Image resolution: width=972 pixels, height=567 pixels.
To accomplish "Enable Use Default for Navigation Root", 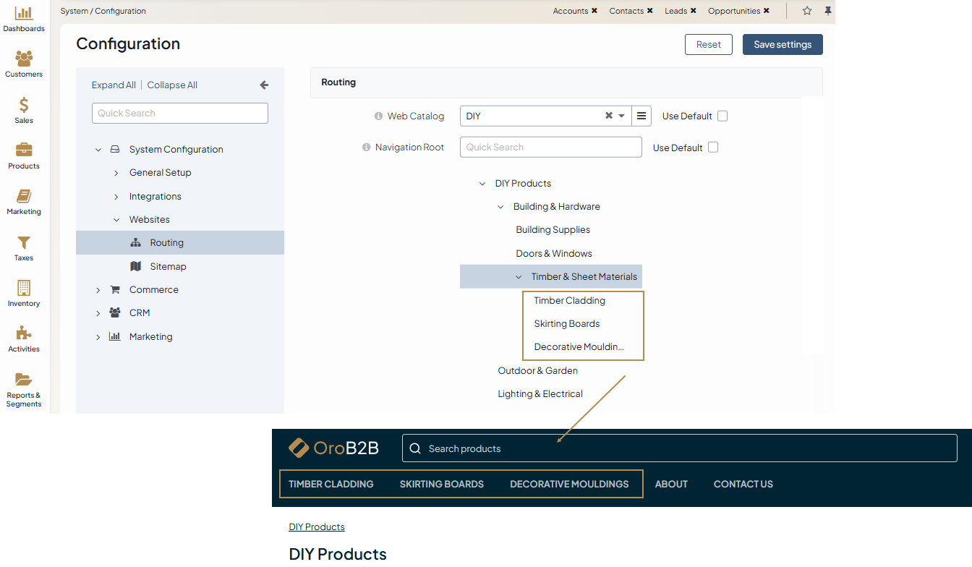I will point(713,148).
